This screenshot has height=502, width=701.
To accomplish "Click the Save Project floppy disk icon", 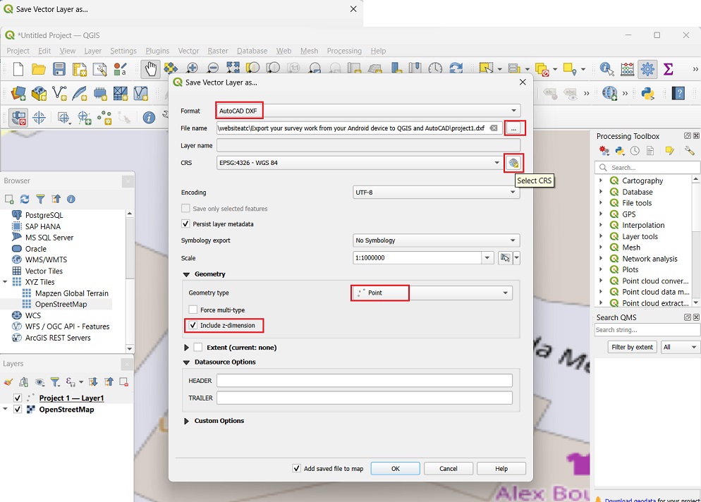I will click(x=59, y=68).
